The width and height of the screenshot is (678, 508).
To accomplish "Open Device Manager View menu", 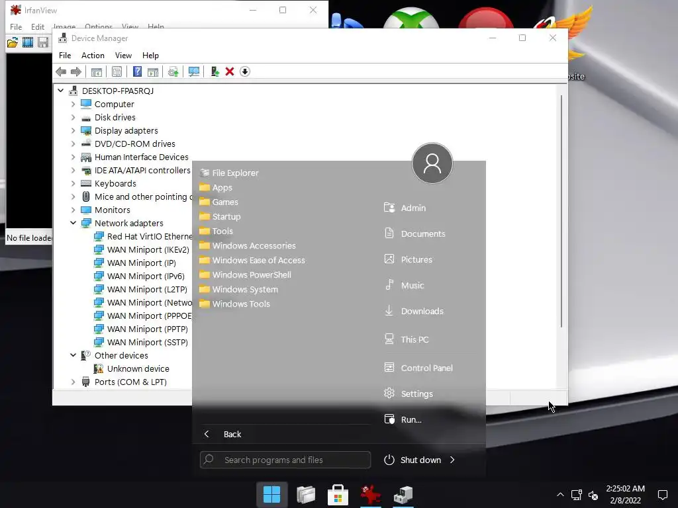I will (x=123, y=56).
